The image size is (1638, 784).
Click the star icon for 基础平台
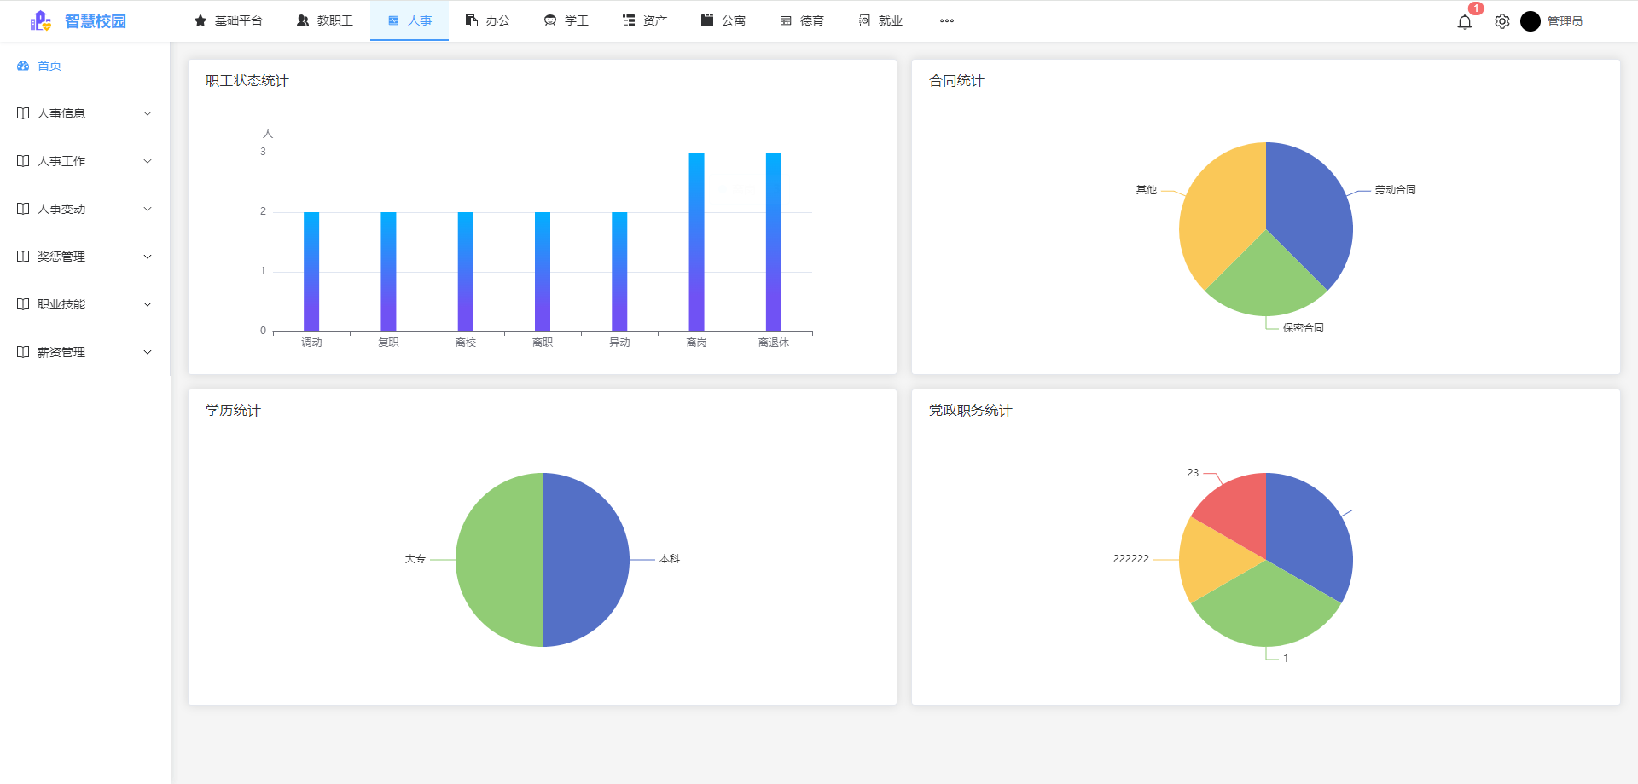(200, 20)
